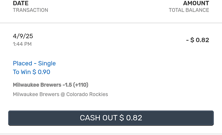
Task: Open the Placed - Single bet link
Action: [x=34, y=63]
